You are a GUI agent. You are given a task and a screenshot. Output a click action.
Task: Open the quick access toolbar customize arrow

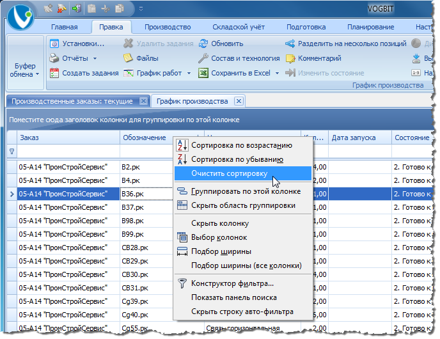tap(141, 9)
